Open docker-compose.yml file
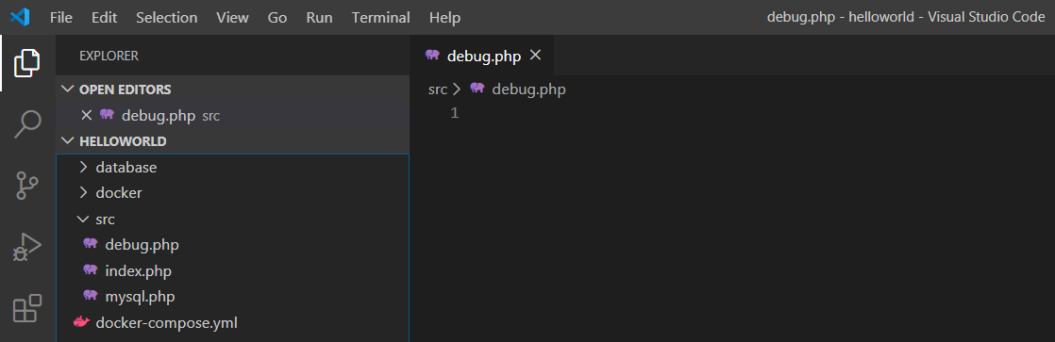 (232, 322)
